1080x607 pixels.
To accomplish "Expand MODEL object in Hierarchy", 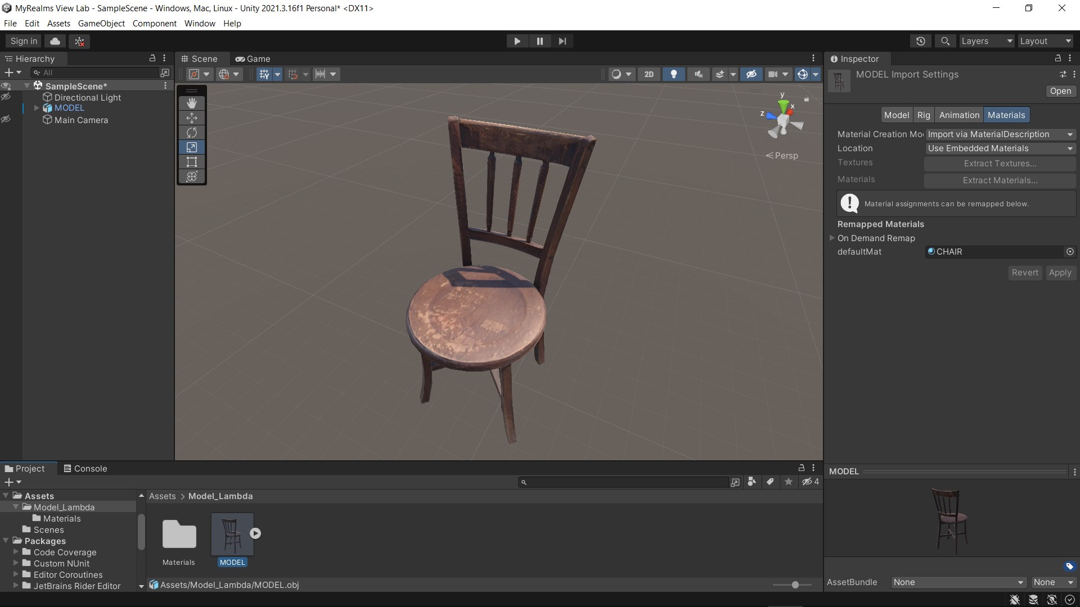I will click(37, 108).
